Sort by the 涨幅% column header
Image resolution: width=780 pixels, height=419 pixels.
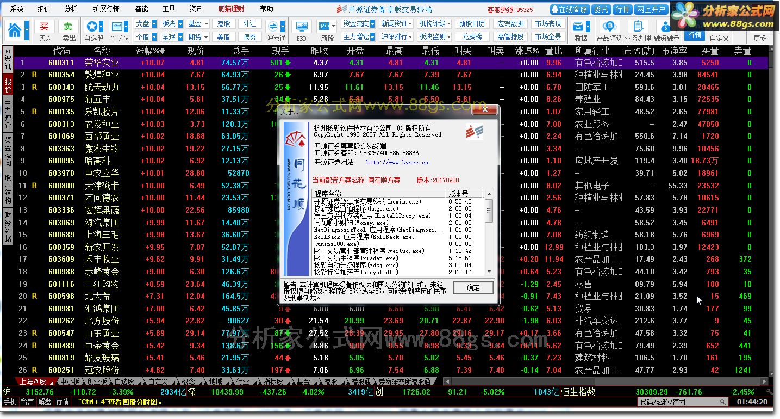[x=149, y=51]
